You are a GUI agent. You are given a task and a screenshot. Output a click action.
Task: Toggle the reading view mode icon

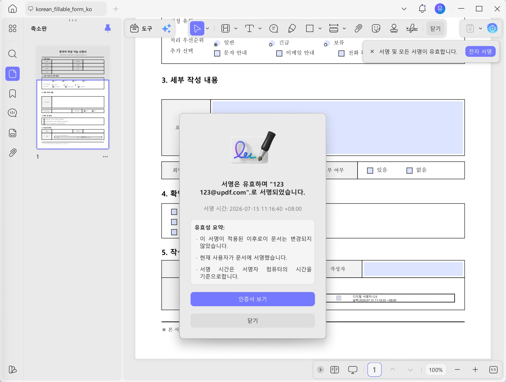335,370
